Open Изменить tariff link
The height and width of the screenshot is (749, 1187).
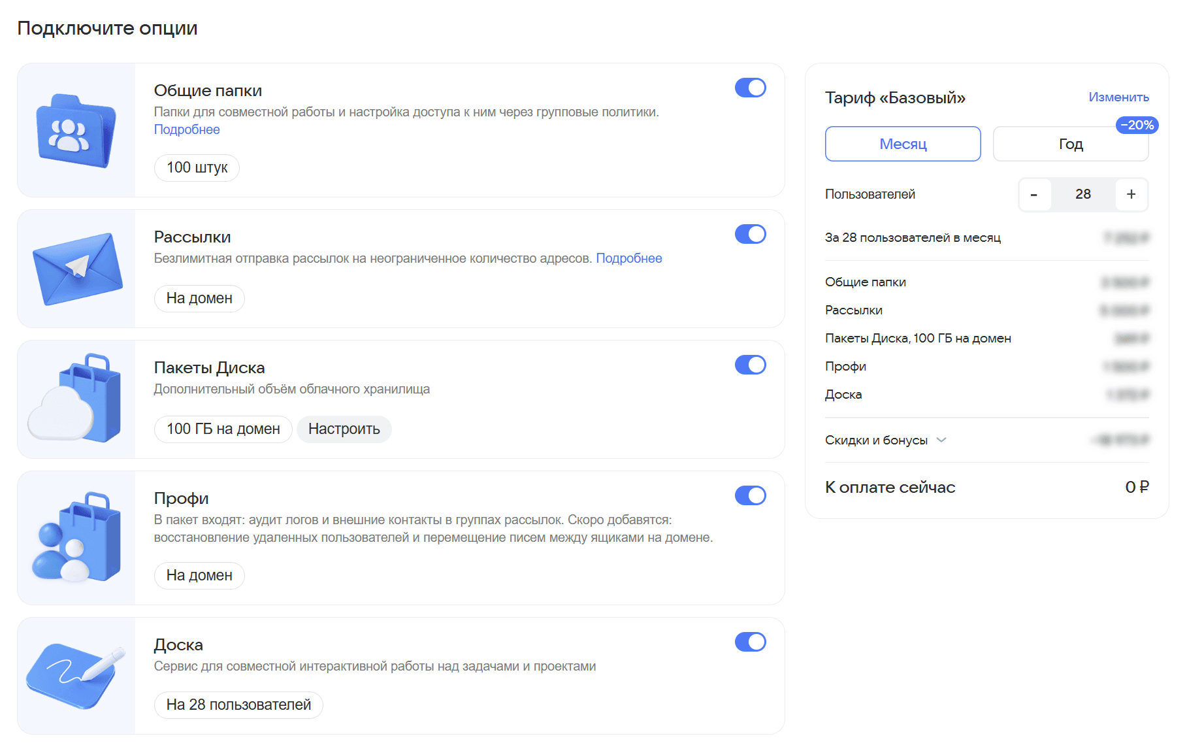point(1118,97)
